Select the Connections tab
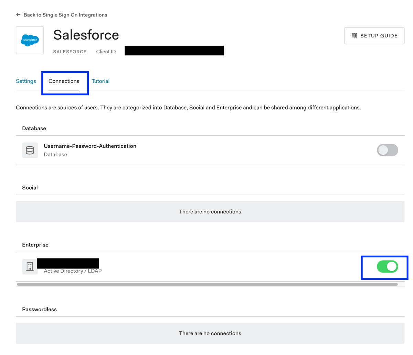This screenshot has width=413, height=355. pyautogui.click(x=64, y=81)
